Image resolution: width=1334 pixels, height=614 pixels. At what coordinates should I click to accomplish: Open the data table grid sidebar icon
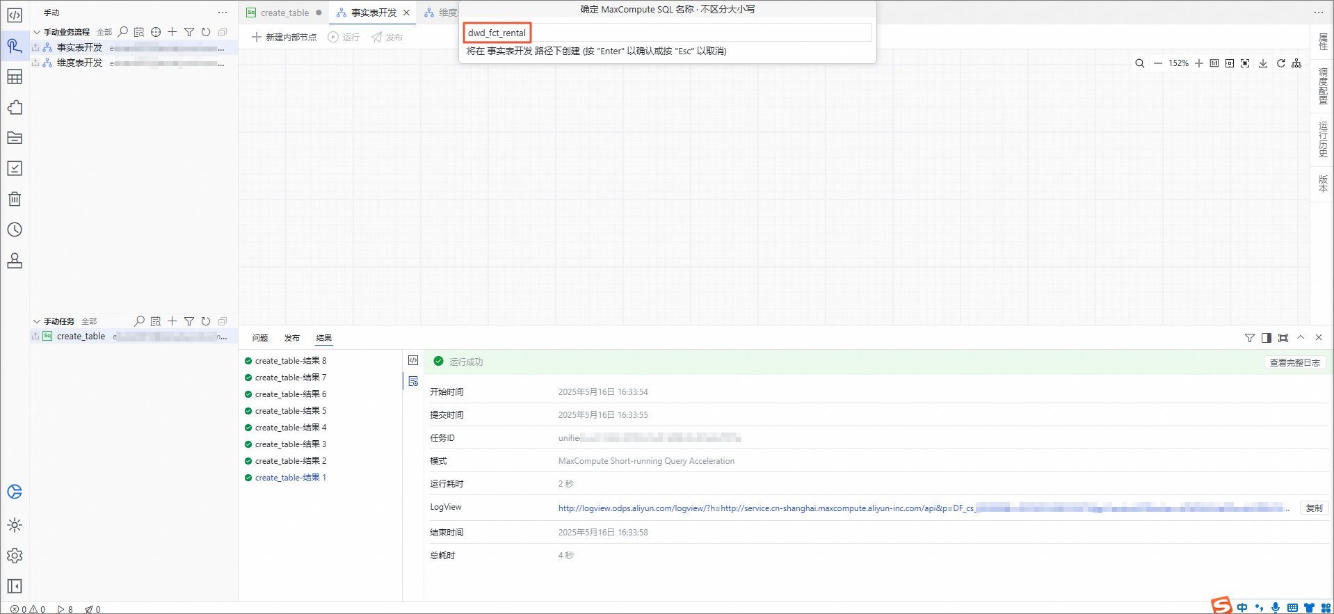[15, 76]
